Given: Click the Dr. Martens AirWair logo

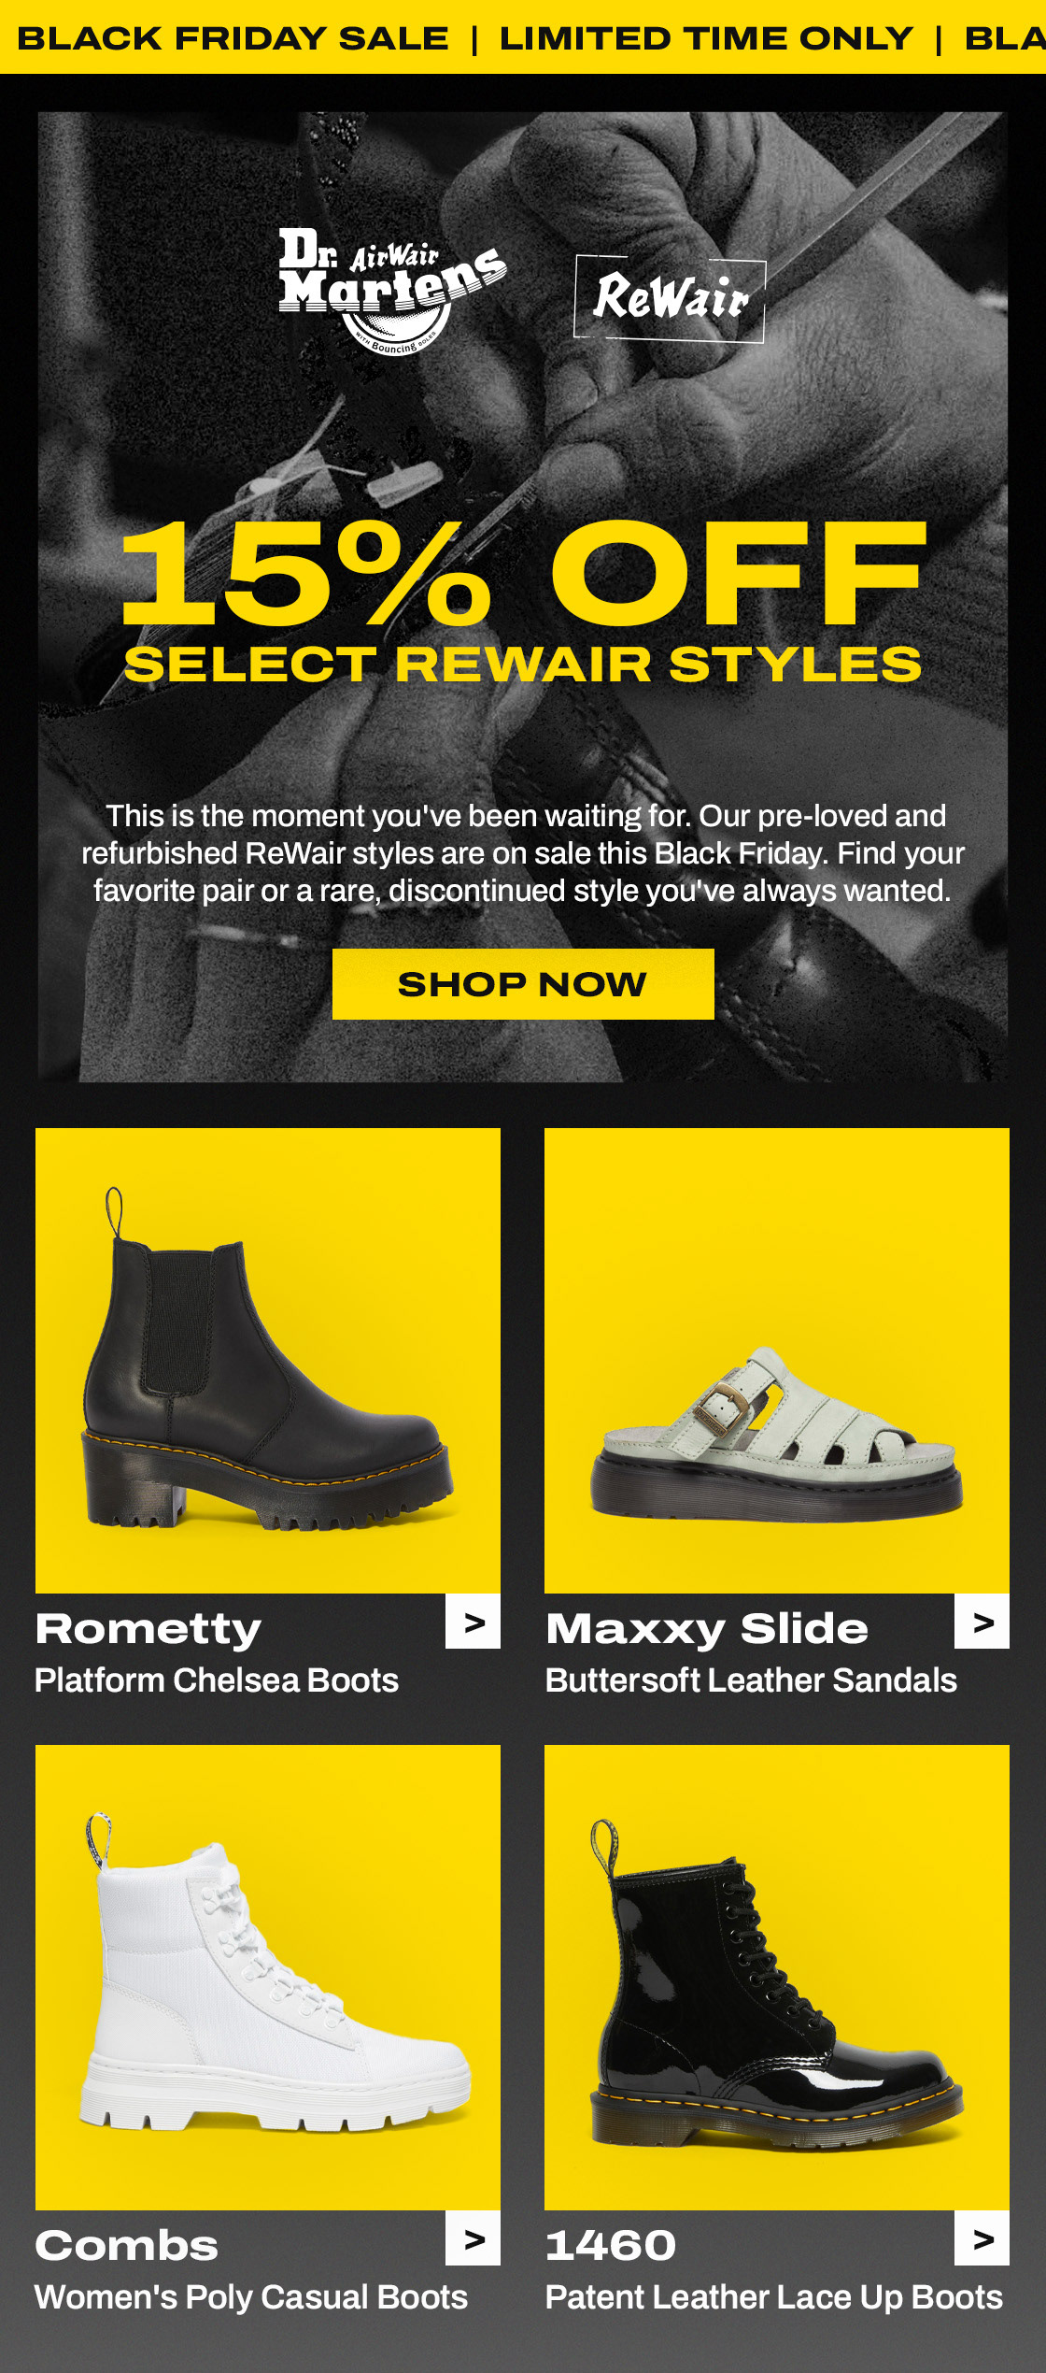Looking at the screenshot, I should click(392, 292).
